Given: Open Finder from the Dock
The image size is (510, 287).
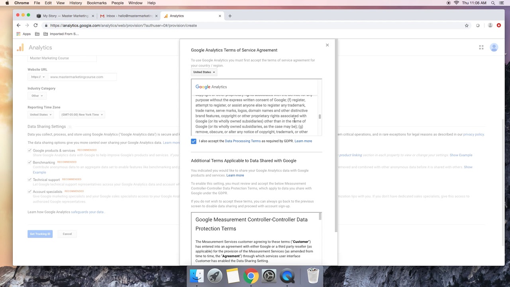Looking at the screenshot, I should point(196,276).
